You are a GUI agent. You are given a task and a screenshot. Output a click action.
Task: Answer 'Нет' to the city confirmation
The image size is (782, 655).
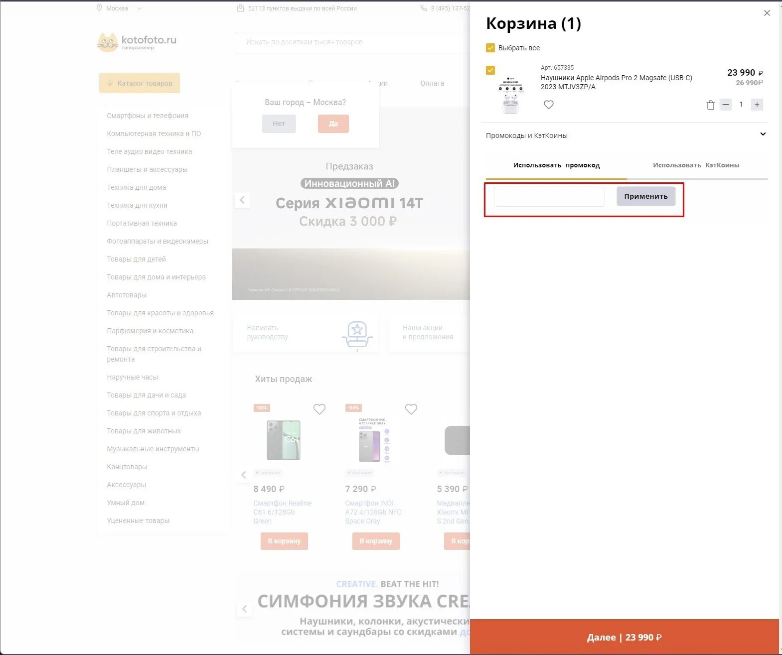click(x=279, y=124)
